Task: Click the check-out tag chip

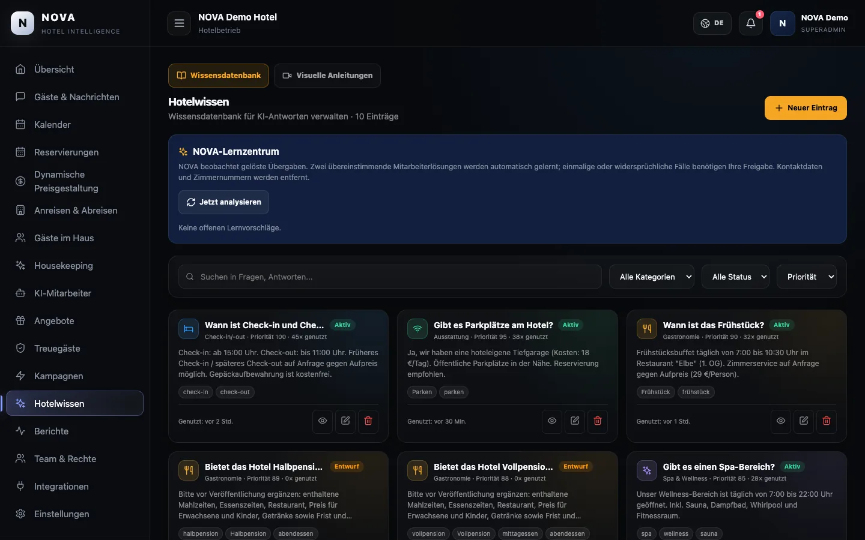Action: [235, 392]
